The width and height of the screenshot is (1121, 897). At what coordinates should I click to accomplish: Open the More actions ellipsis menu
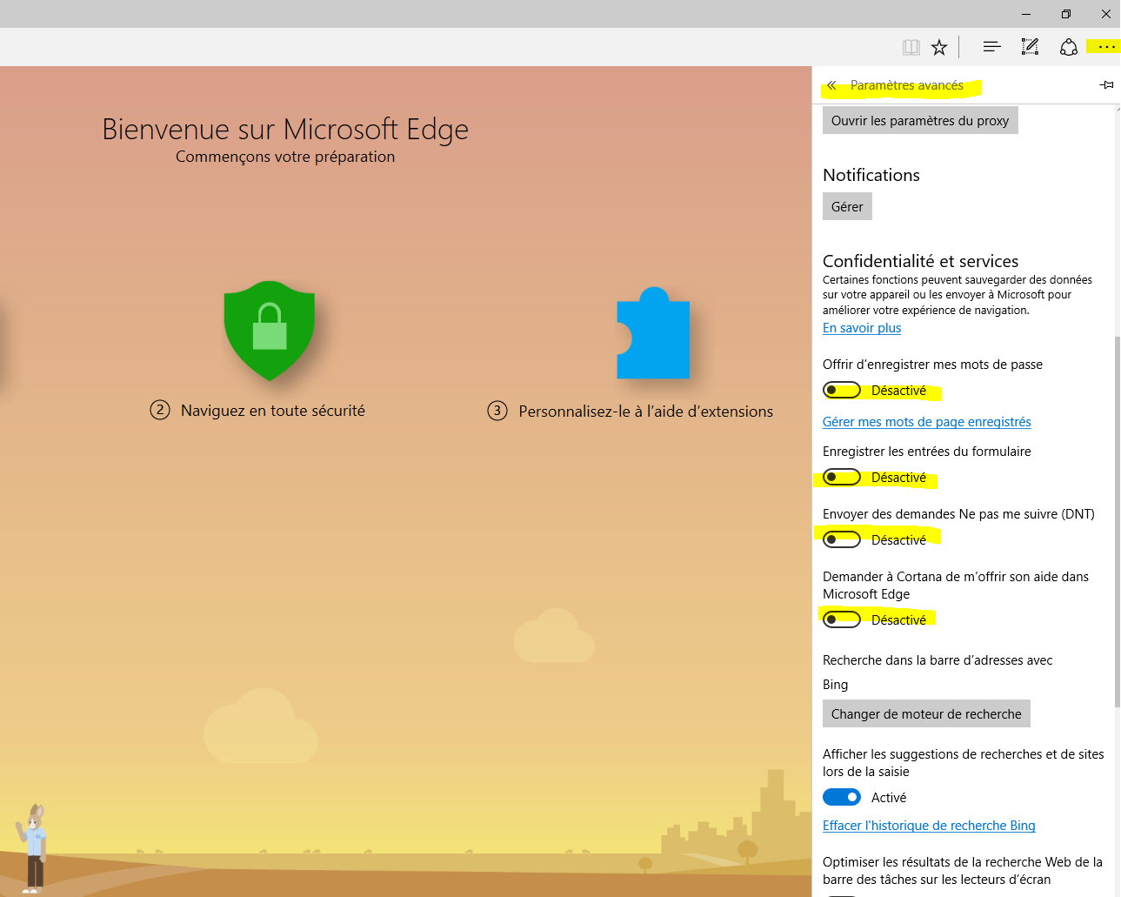click(1106, 47)
